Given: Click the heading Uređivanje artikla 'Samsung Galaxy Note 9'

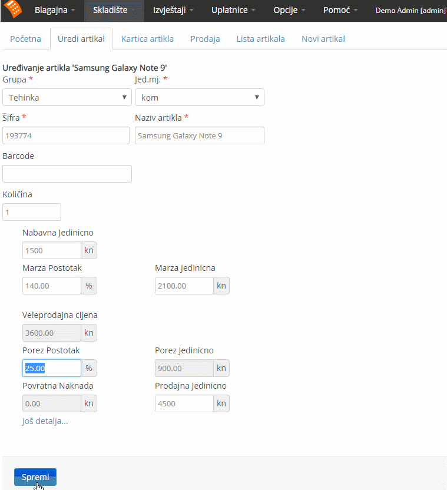Looking at the screenshot, I should click(x=85, y=68).
